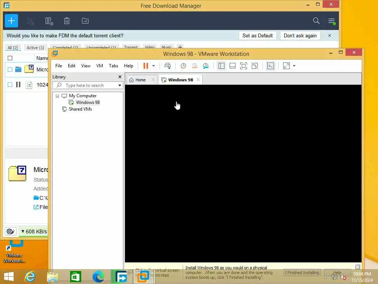Screen dimensions: 378x284
Task: Click the I Finished Installing button
Action: 302,273
